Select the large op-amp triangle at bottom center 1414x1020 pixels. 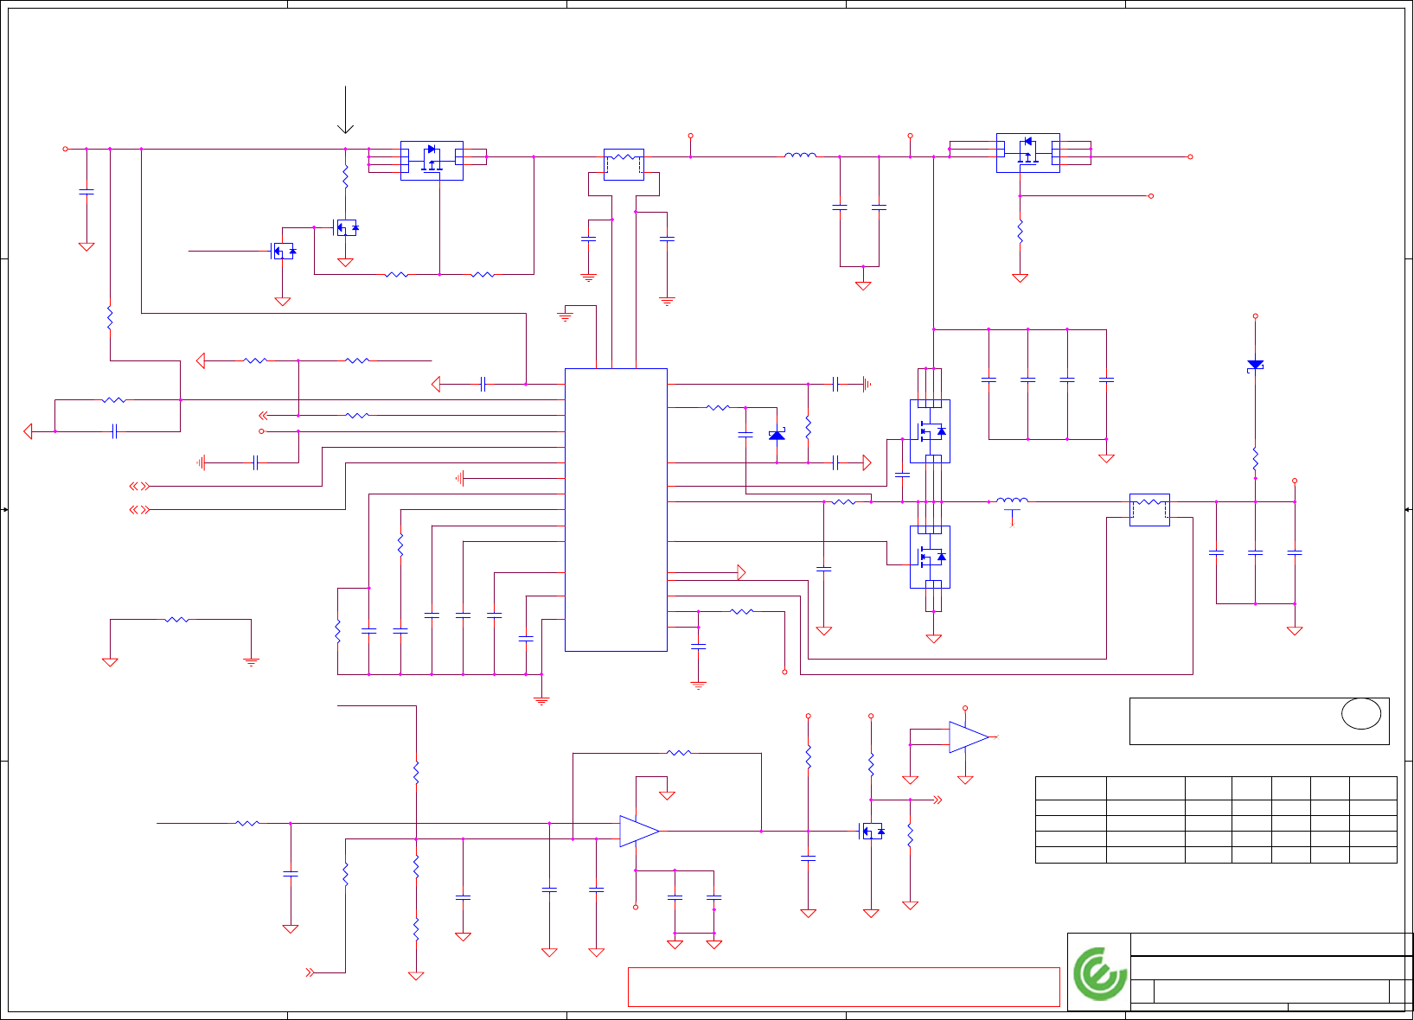click(639, 831)
